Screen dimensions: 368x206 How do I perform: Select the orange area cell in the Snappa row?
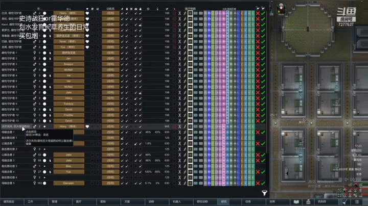242,64
